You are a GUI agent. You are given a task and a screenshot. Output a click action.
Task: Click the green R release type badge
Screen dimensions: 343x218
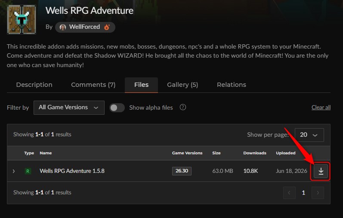pos(28,171)
